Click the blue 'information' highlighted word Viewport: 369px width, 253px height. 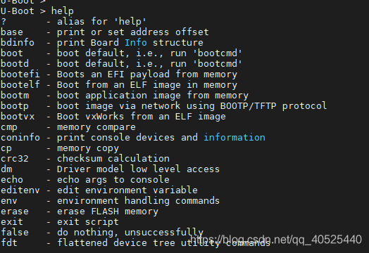click(x=234, y=138)
